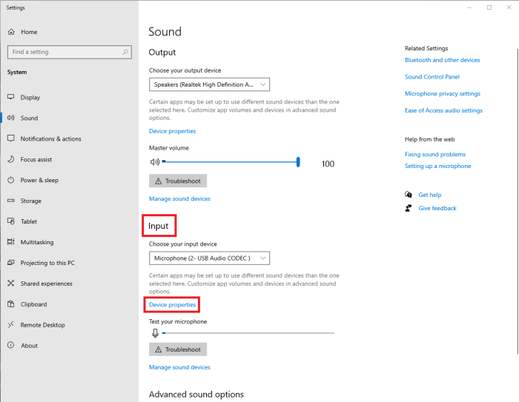519x402 pixels.
Task: Click the Tablet icon
Action: click(x=11, y=221)
